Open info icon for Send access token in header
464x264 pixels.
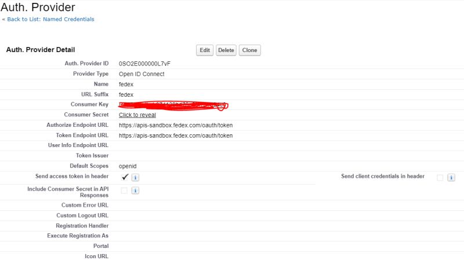coord(135,178)
